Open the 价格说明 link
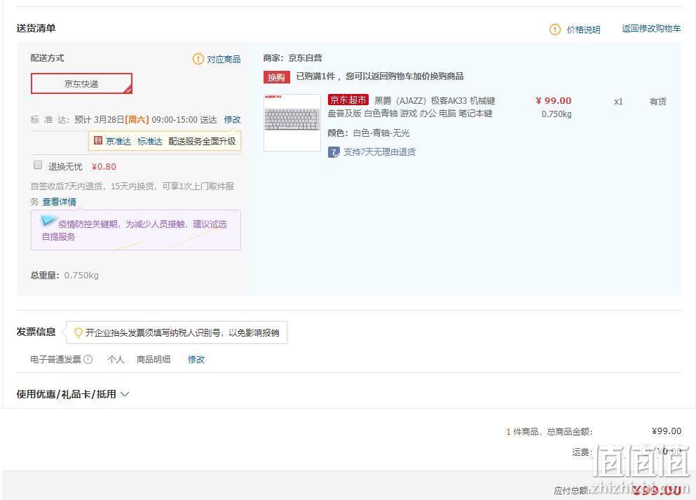This screenshot has height=500, width=696. [583, 29]
